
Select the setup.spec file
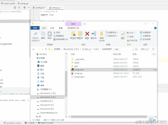pyautogui.click(x=79, y=77)
